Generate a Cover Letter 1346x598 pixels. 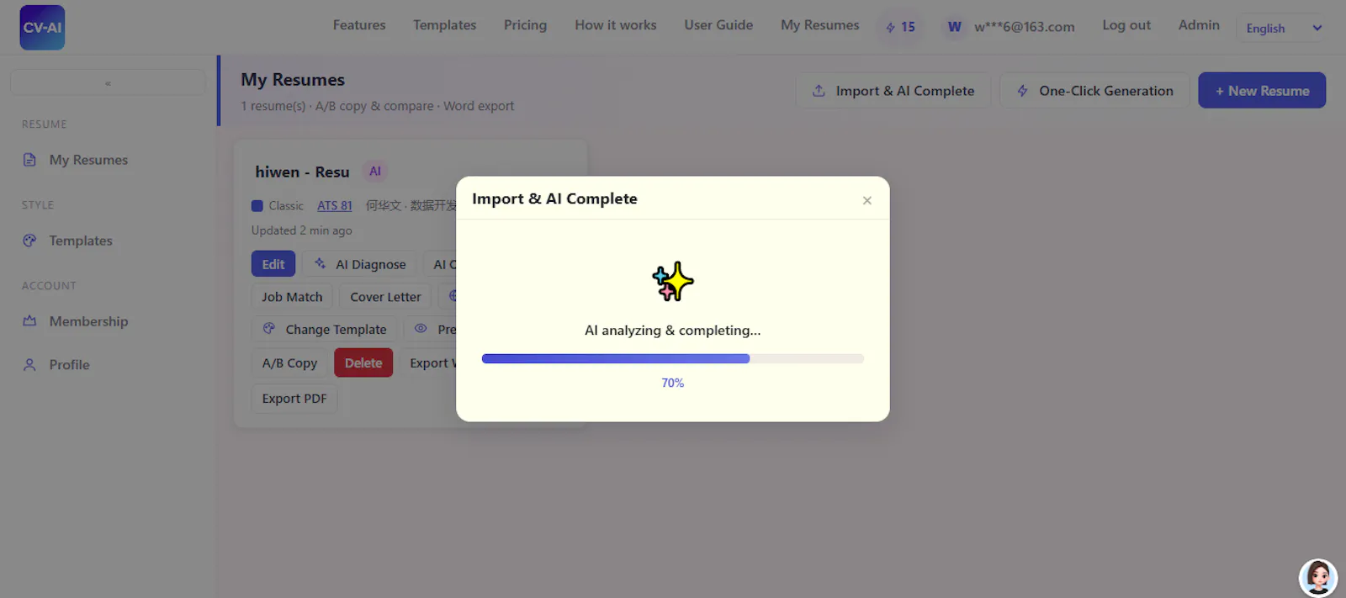point(385,297)
